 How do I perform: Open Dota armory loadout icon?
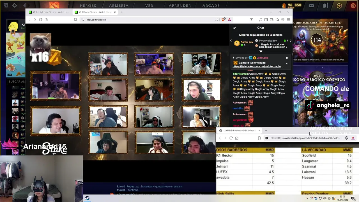tap(325, 5)
